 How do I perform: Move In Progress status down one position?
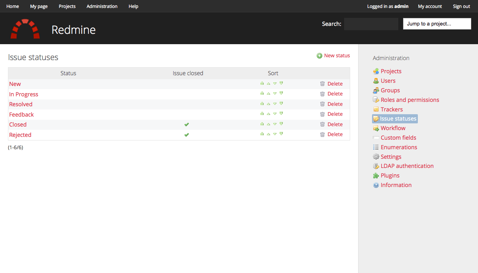pyautogui.click(x=275, y=93)
